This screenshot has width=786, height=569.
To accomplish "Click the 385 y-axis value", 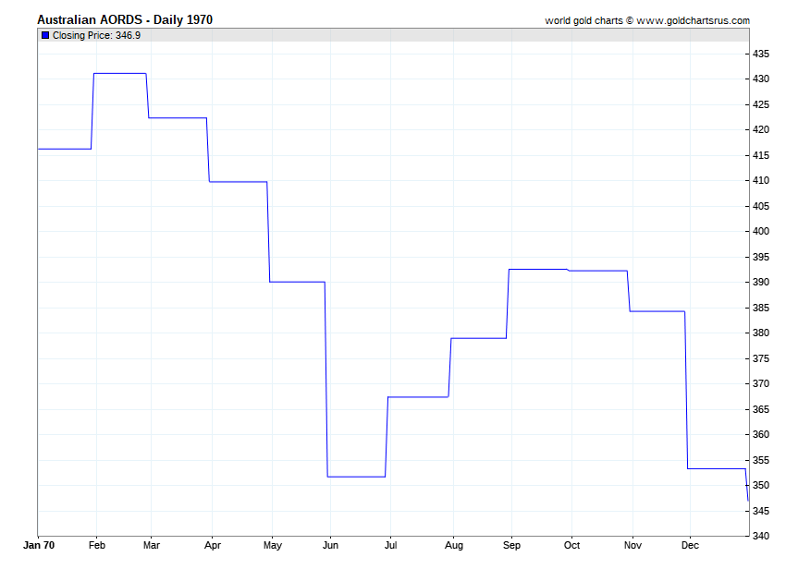I will pos(761,308).
